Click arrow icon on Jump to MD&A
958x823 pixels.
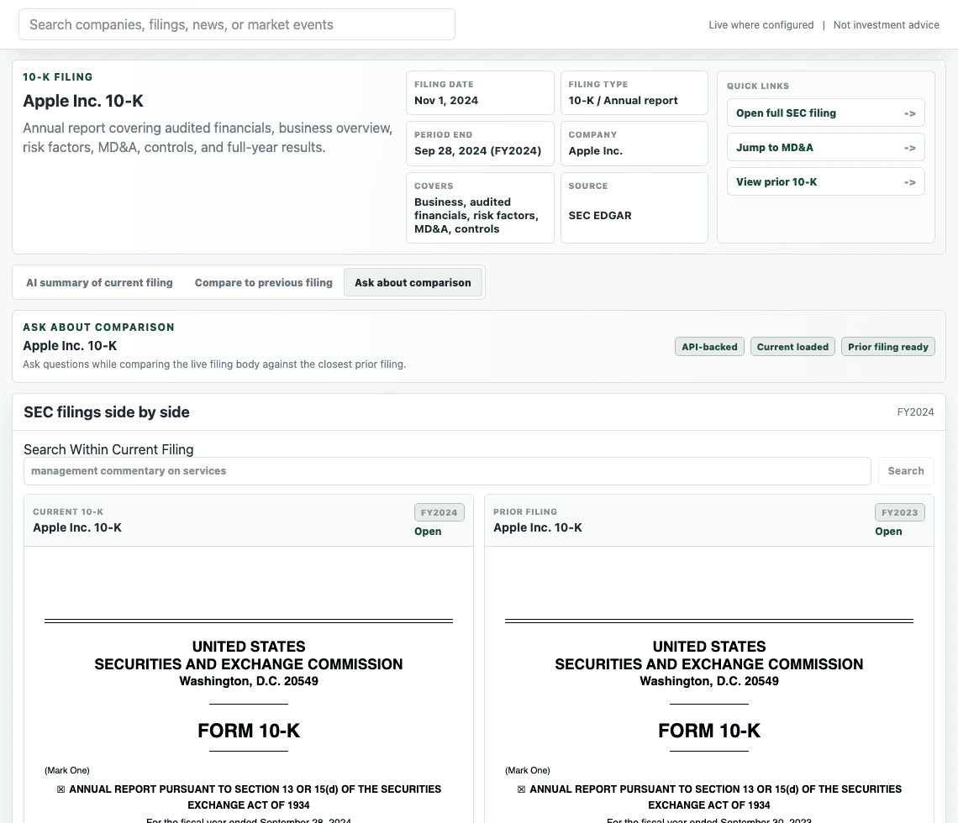(x=910, y=148)
